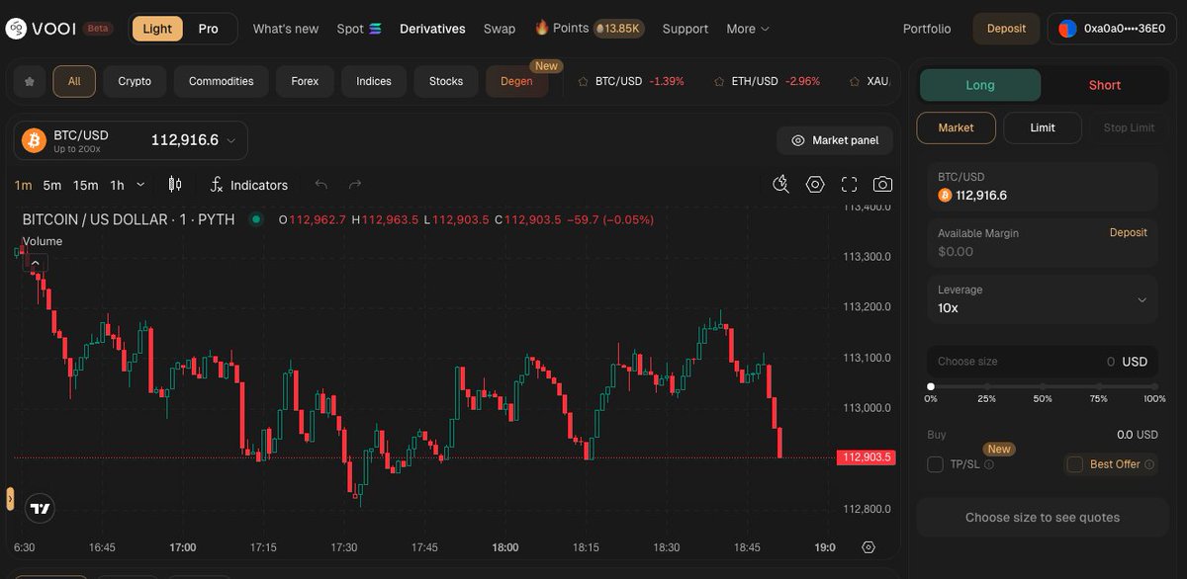The image size is (1187, 579).
Task: Enable the Best Offer checkbox
Action: click(x=1075, y=464)
